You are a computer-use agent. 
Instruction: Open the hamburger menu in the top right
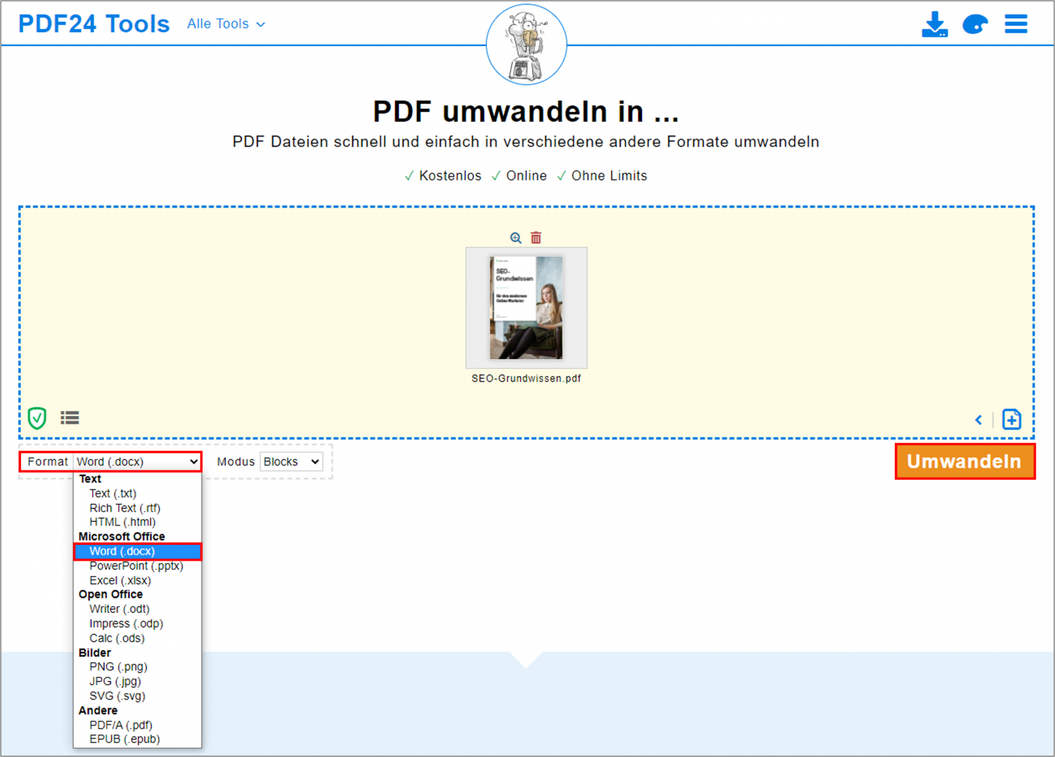[x=1016, y=24]
